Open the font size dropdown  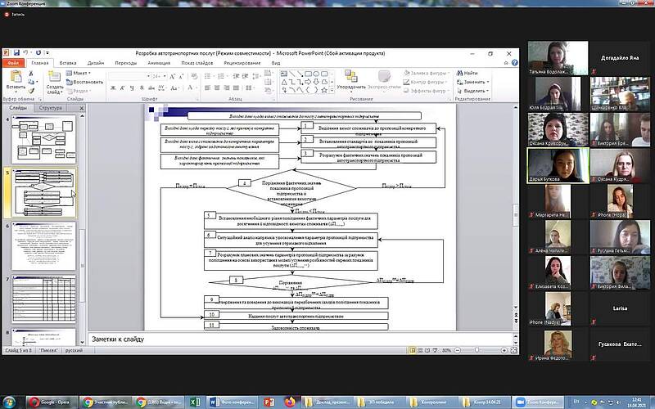[165, 76]
